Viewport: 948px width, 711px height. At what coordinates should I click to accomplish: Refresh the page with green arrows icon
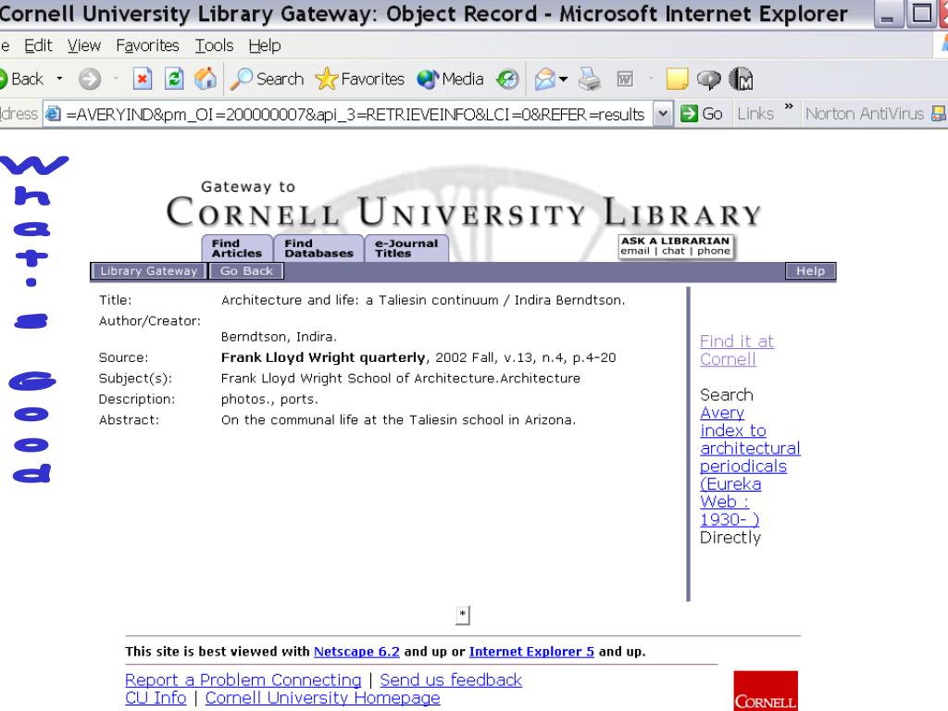[174, 80]
